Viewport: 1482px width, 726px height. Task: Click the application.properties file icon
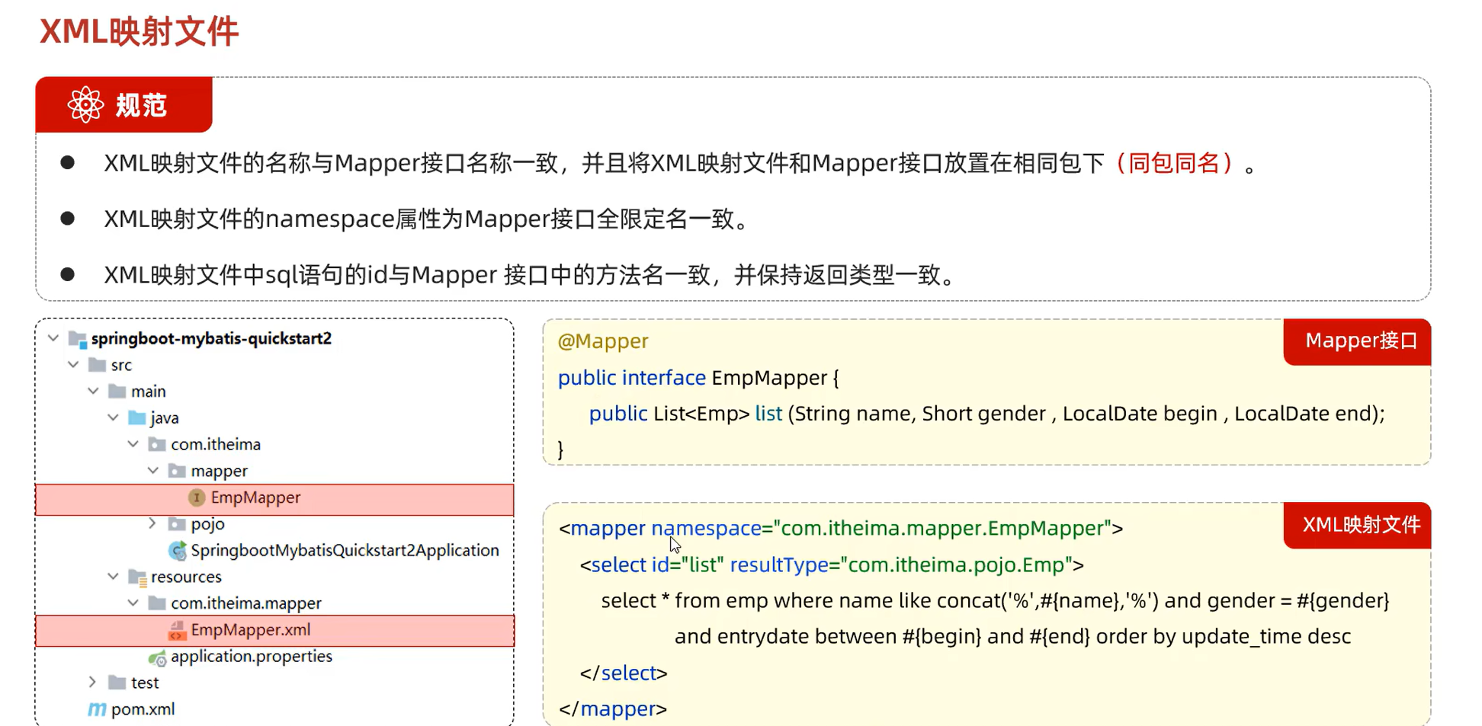click(x=158, y=656)
